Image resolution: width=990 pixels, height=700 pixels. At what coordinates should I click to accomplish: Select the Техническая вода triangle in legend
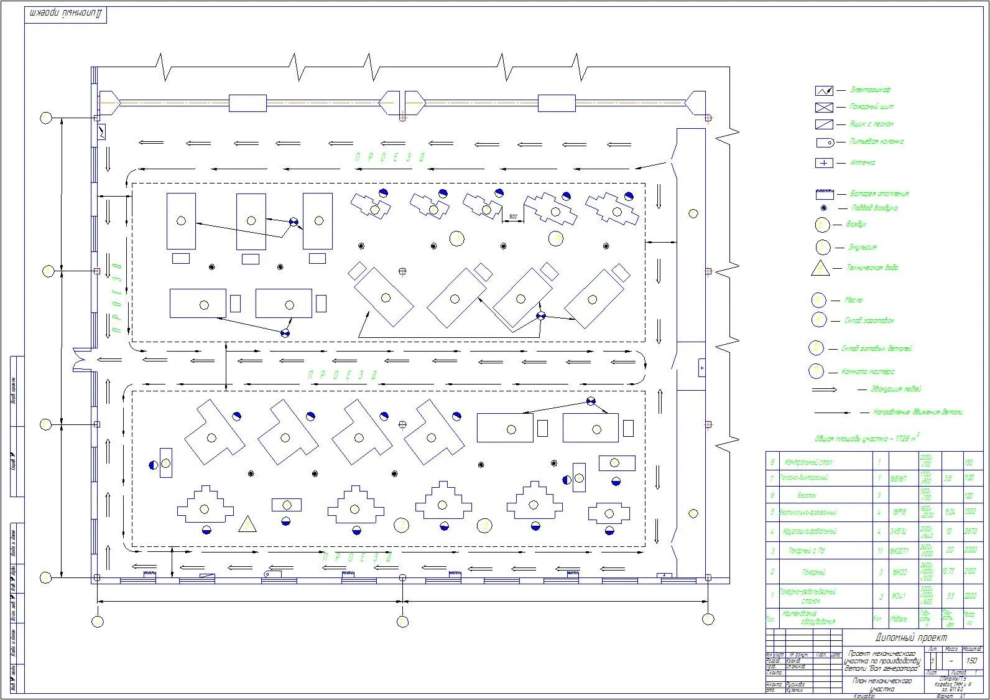click(821, 268)
